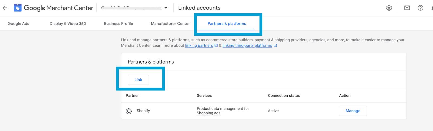Click the Shopify partner name
The image size is (433, 131).
[143, 111]
